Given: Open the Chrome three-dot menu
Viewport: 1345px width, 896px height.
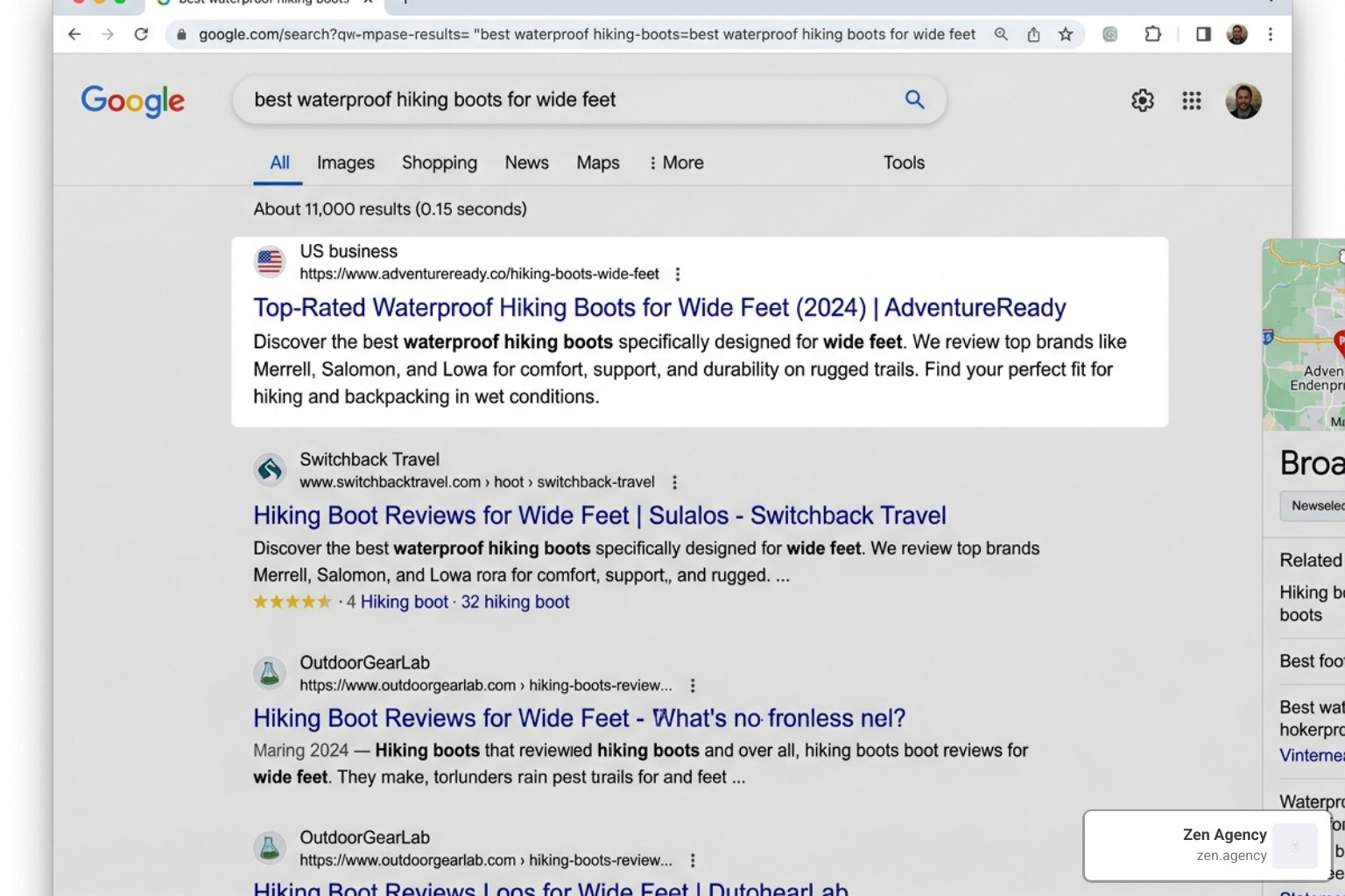Looking at the screenshot, I should [1271, 34].
